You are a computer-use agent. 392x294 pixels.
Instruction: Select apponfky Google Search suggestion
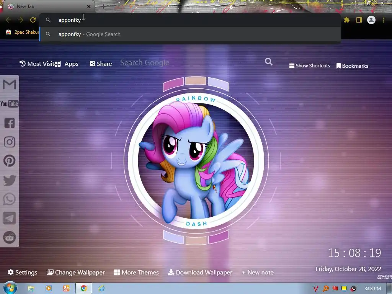[x=190, y=34]
